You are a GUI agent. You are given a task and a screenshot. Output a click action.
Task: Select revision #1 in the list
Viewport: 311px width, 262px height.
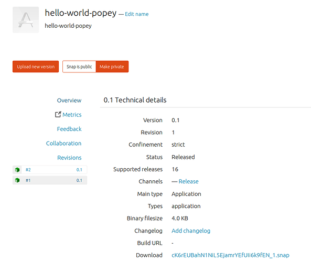pyautogui.click(x=50, y=180)
